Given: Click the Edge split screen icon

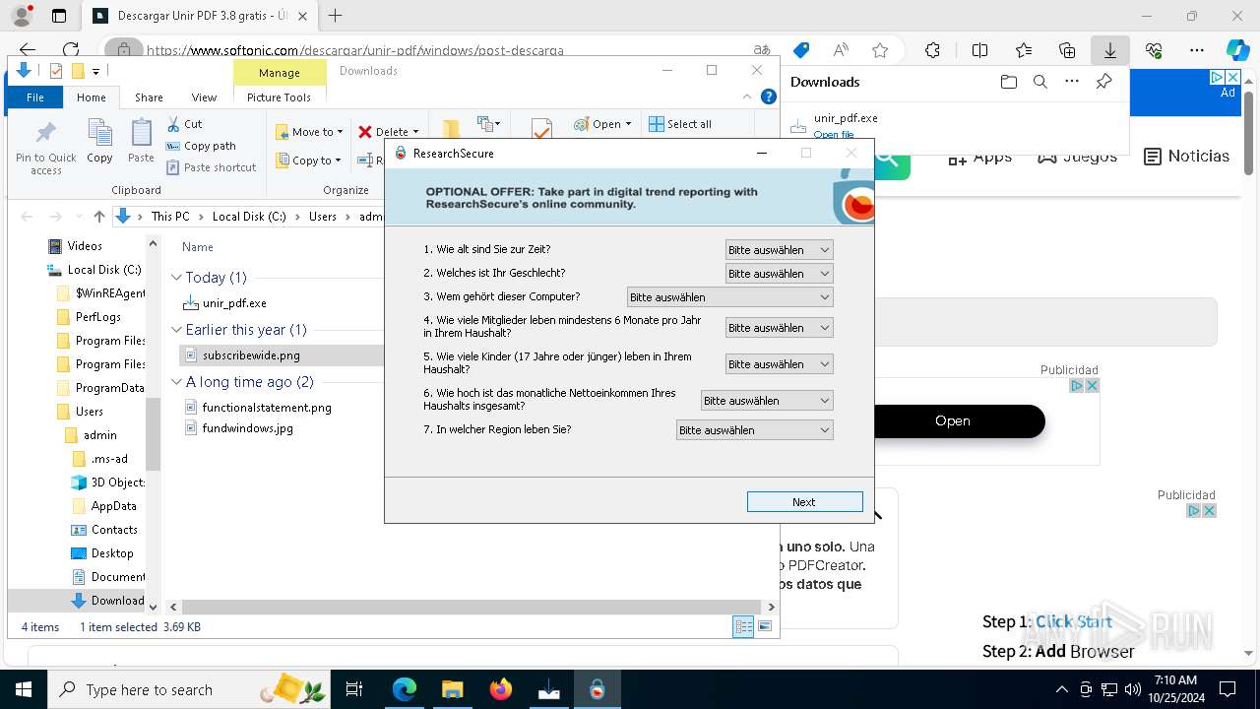Looking at the screenshot, I should pos(979,50).
